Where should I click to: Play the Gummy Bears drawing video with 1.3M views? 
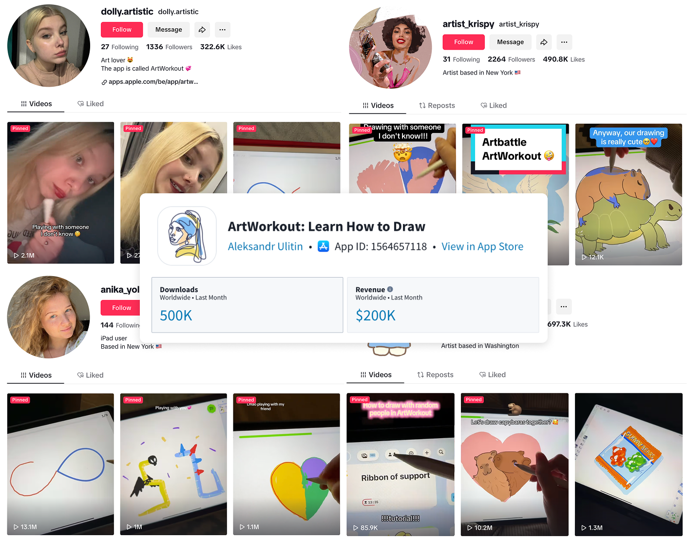coord(629,465)
